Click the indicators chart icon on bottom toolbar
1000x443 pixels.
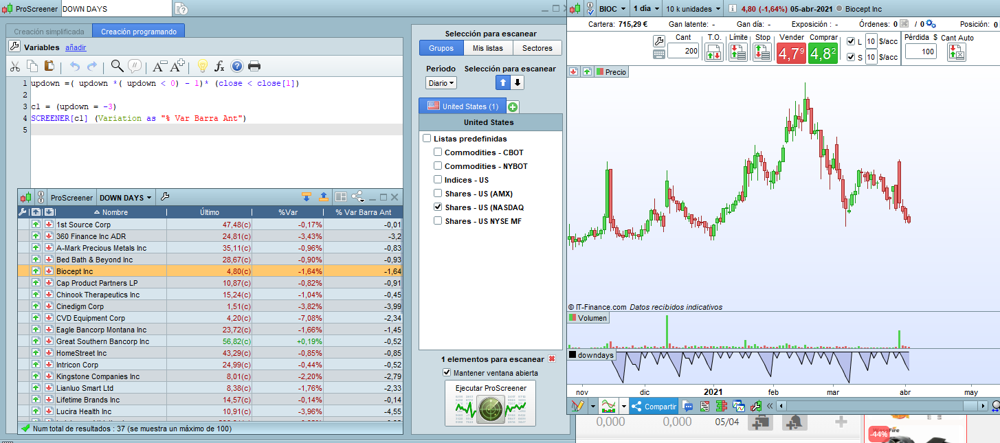608,406
